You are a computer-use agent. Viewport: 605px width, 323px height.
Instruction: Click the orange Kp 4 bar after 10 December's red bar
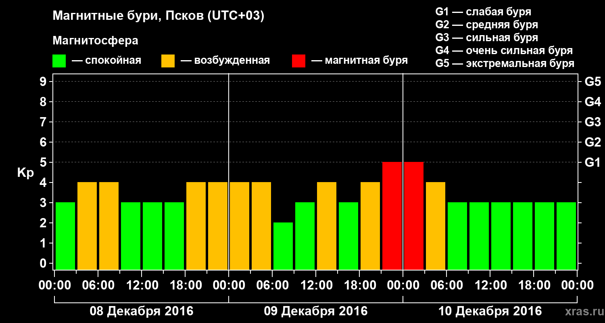[436, 226]
